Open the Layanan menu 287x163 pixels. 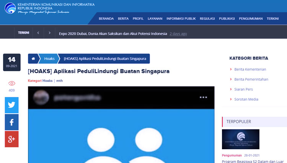click(x=155, y=18)
